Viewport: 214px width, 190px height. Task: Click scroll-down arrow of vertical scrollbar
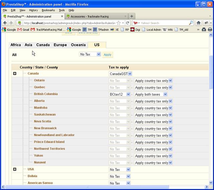[211, 183]
